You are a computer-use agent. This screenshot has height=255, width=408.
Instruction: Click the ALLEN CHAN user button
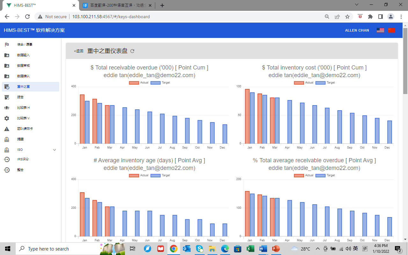pyautogui.click(x=357, y=30)
